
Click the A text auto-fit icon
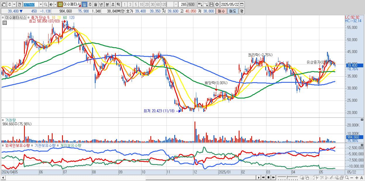click(361, 178)
